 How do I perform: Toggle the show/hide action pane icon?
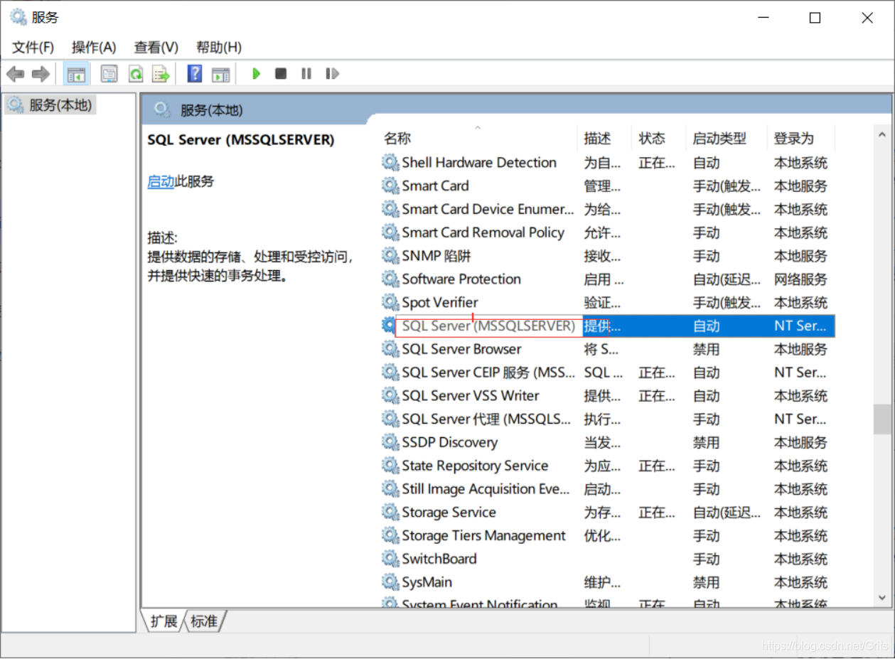(x=221, y=73)
